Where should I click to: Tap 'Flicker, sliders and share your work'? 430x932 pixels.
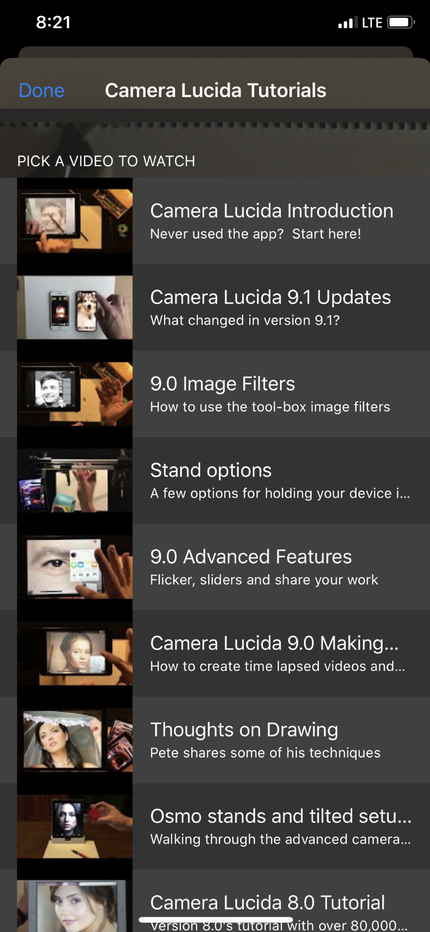(x=264, y=580)
